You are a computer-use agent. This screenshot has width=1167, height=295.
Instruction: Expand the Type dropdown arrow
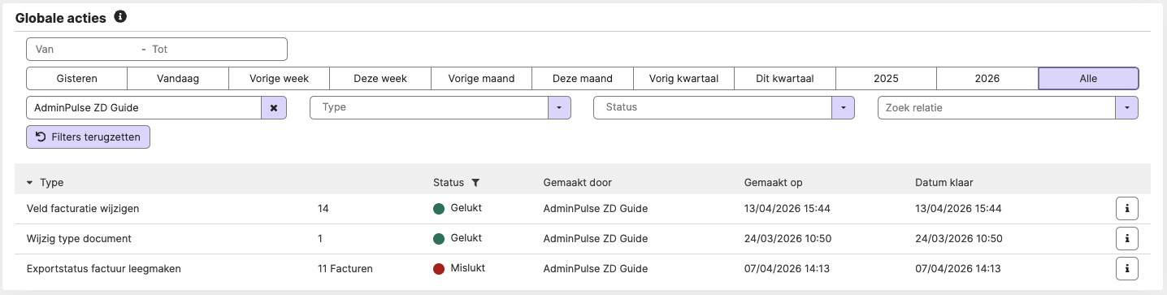(559, 107)
